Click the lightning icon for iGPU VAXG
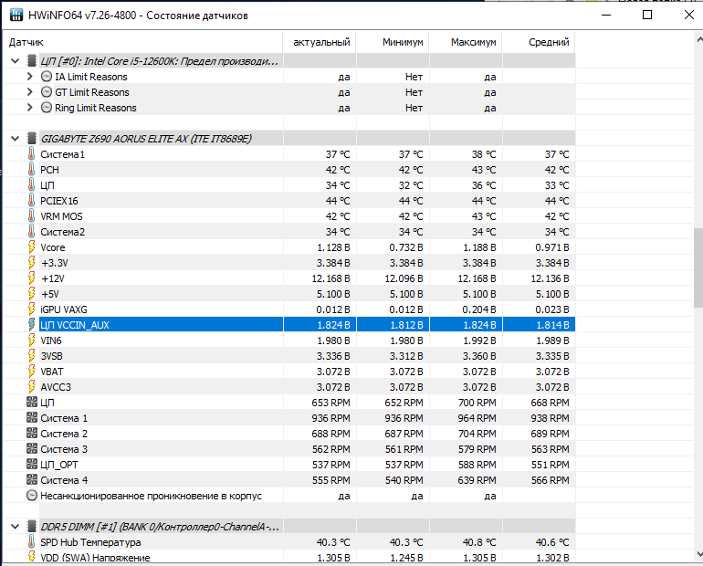 (x=31, y=309)
